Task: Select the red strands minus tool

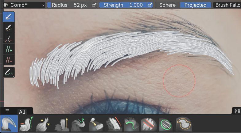Action: (9, 59)
